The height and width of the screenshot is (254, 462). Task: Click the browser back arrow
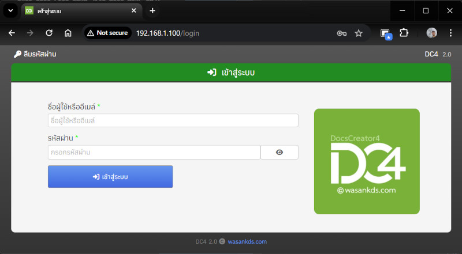[x=12, y=33]
